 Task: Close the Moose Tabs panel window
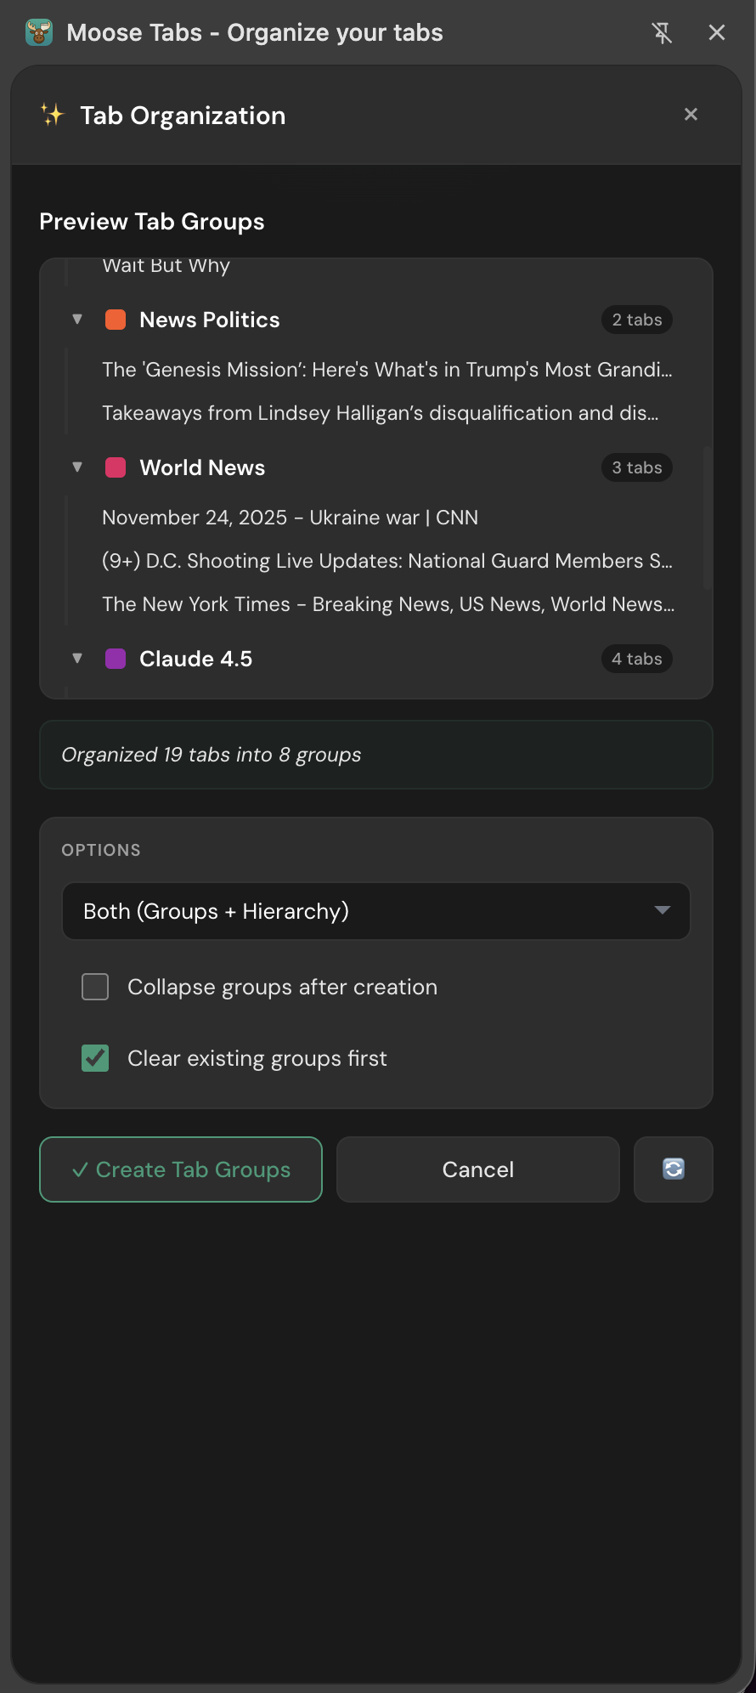click(717, 32)
